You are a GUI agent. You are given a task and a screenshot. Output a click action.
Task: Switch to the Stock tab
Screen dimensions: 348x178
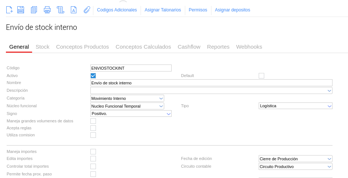42,47
